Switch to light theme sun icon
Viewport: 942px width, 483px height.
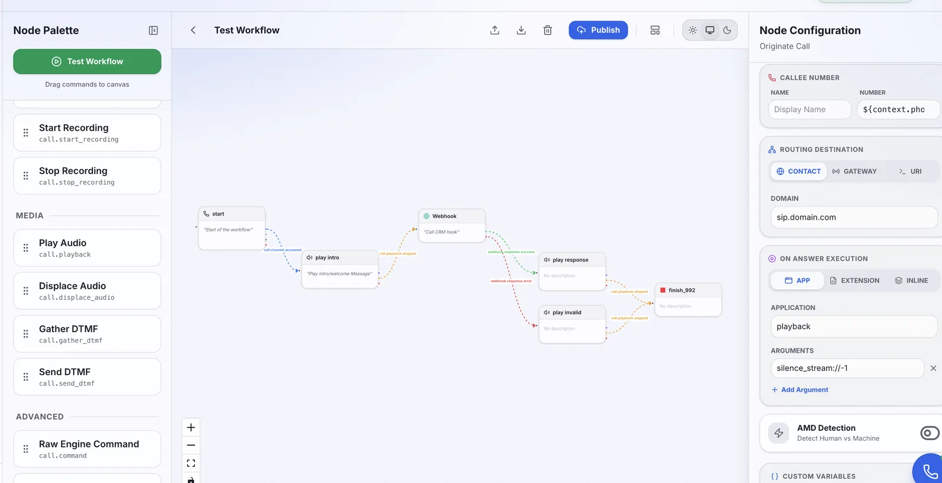tap(693, 30)
